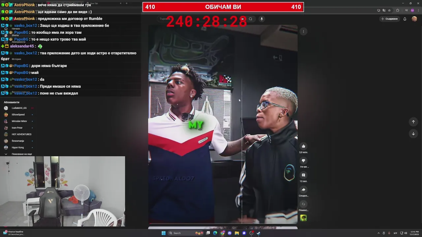Open IShowSpeed subscription channel
Image resolution: width=422 pixels, height=237 pixels.
coord(19,115)
